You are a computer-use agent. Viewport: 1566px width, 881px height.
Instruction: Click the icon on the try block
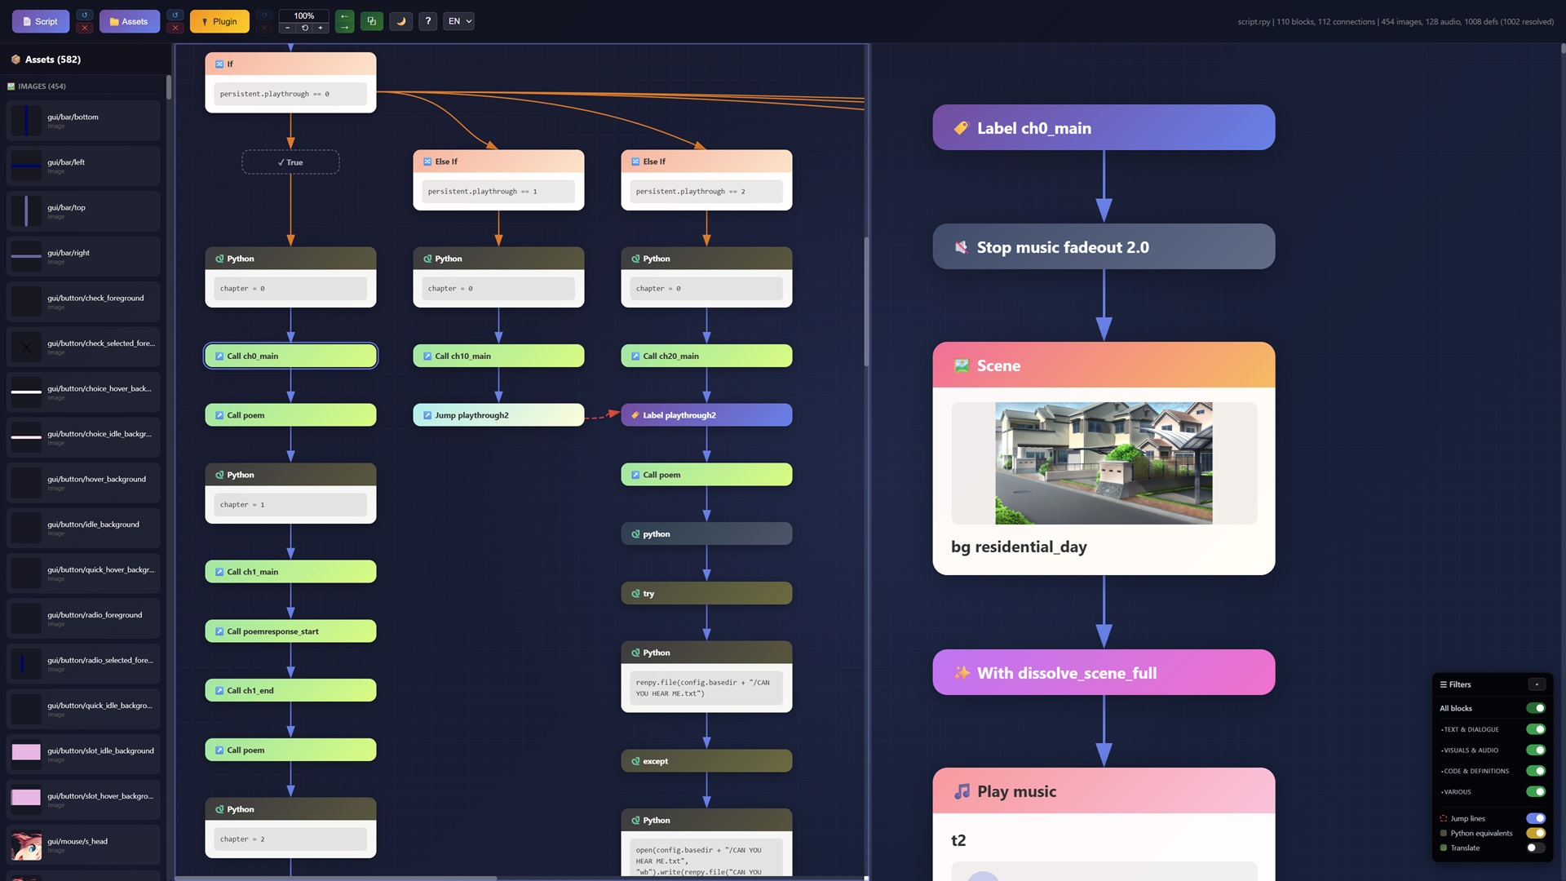coord(635,594)
